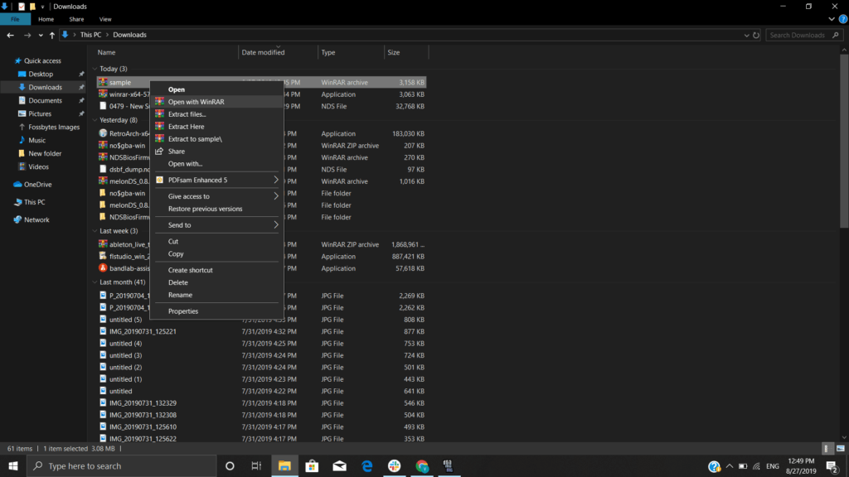849x477 pixels.
Task: Select the Network icon in the sidebar
Action: (x=18, y=219)
